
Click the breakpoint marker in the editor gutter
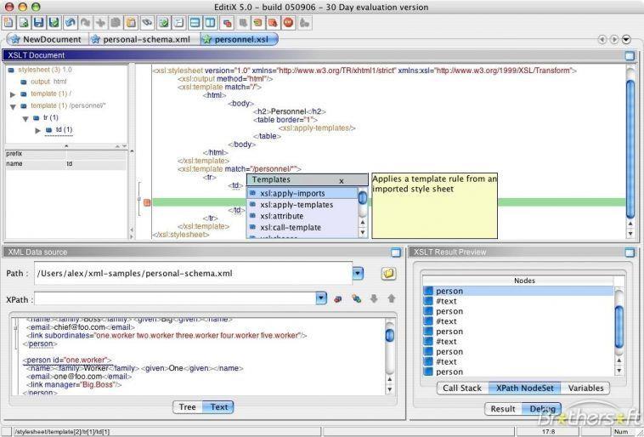click(x=147, y=202)
